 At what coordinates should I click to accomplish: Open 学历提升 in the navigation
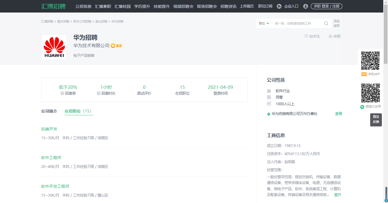tap(142, 6)
